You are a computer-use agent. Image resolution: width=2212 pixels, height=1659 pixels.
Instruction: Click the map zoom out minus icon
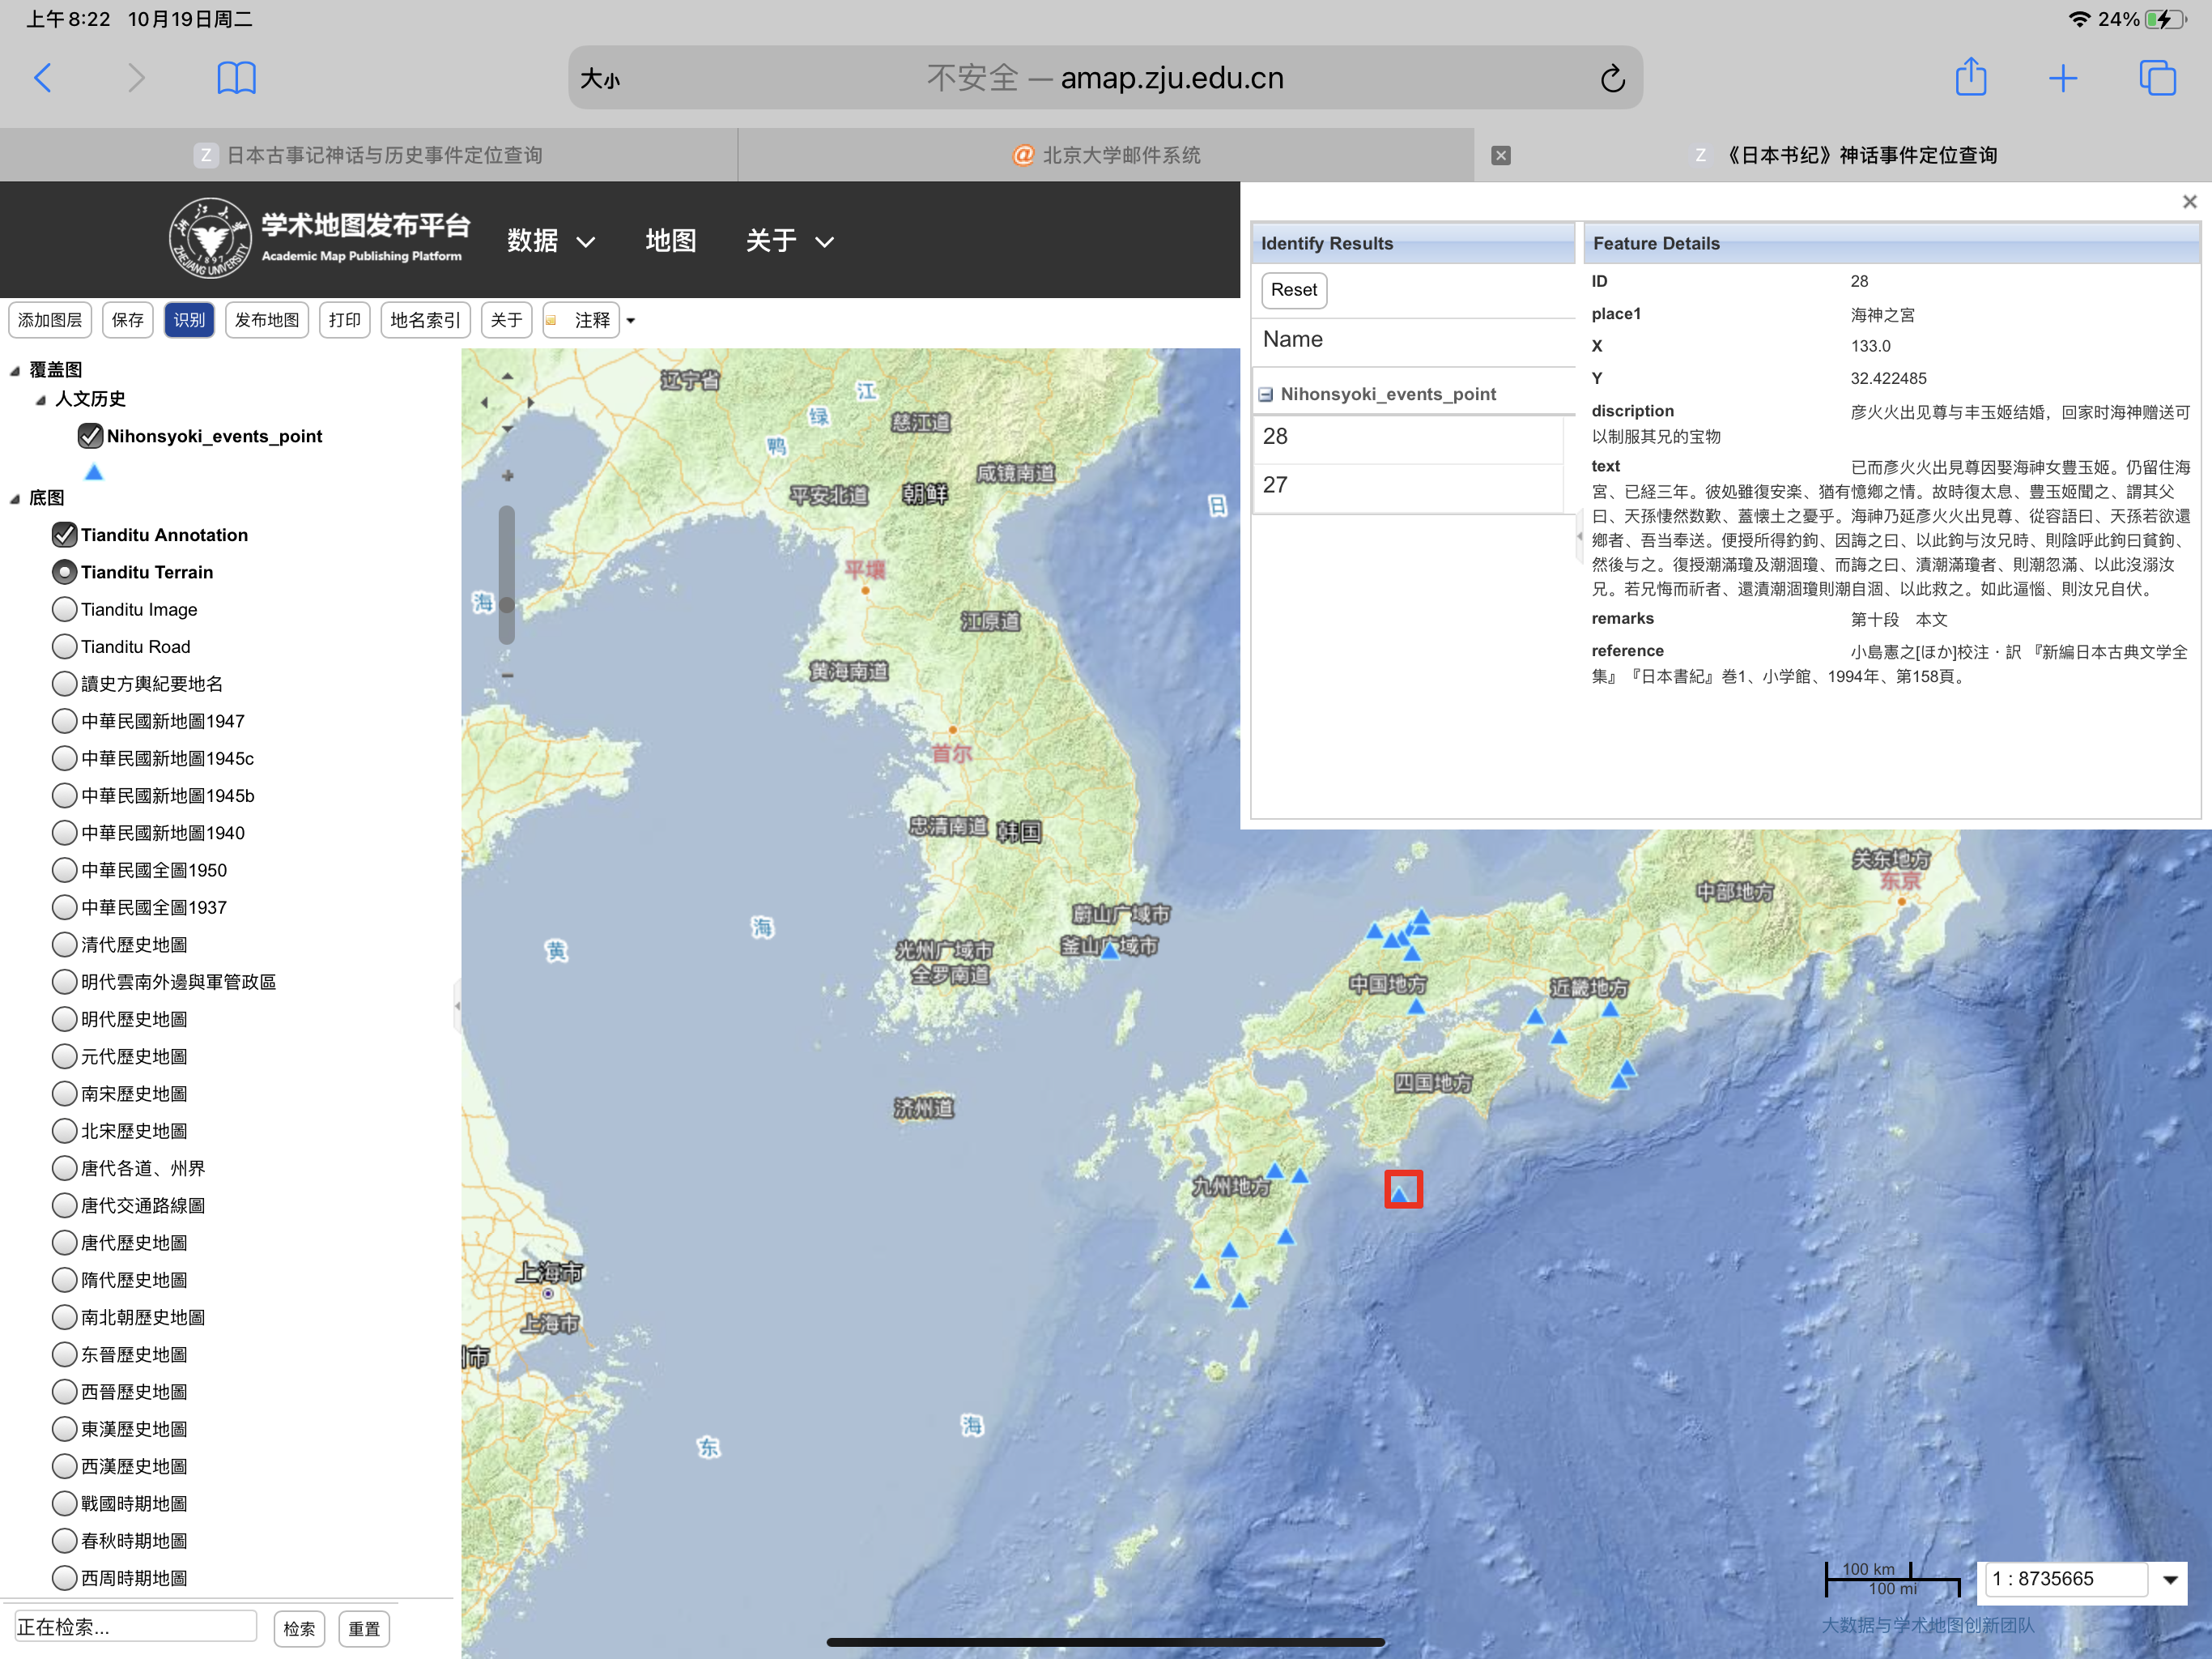(508, 676)
